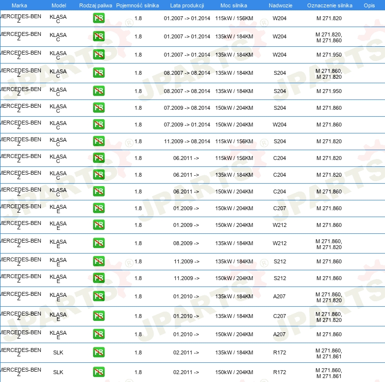Click fuel icon in C204 150kW/204KM row

point(98,191)
